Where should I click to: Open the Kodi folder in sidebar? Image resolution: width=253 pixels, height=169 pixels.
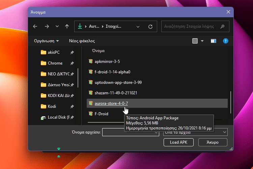coord(52,106)
